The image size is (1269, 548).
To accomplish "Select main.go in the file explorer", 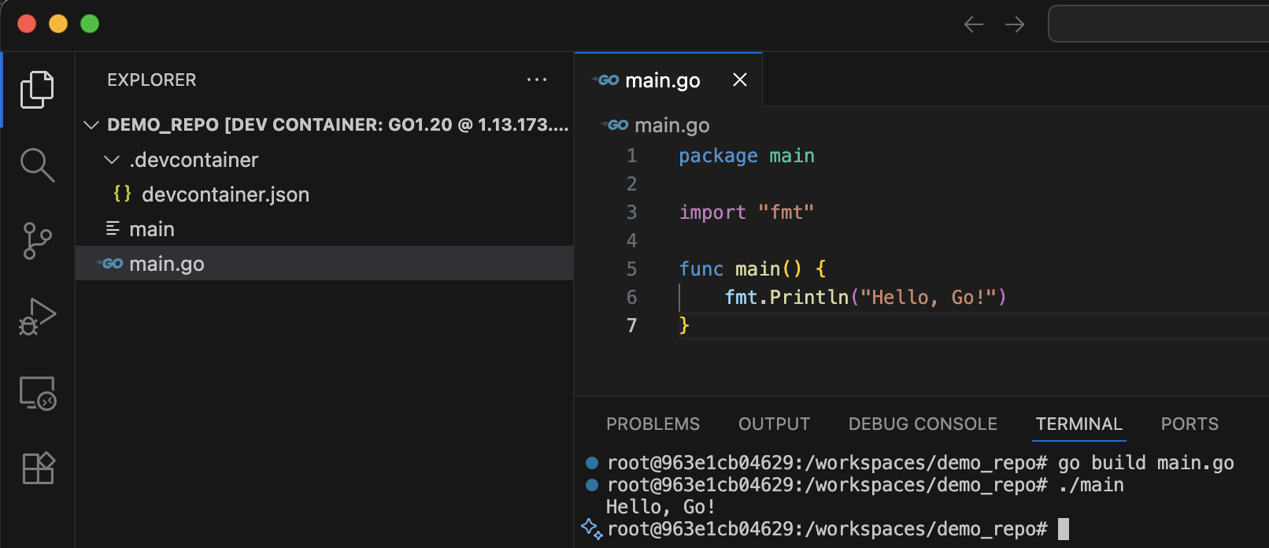I will [324, 264].
